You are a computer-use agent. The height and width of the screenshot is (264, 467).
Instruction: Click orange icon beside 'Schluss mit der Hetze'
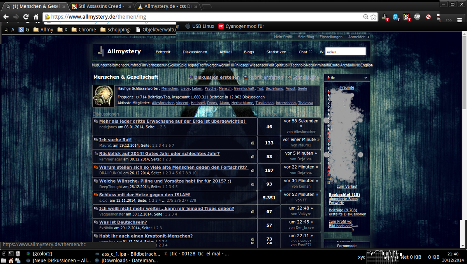pos(96,194)
